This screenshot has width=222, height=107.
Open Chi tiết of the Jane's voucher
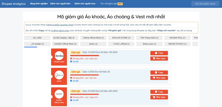pos(75,81)
